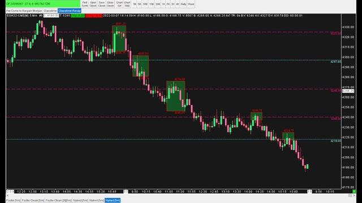Click the red Sell indicator box
The height and width of the screenshot is (203, 362).
[94, 16]
